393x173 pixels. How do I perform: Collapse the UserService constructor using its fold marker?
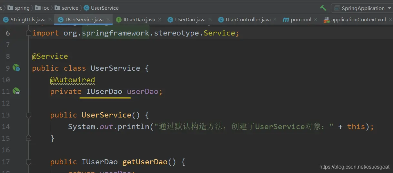point(28,115)
